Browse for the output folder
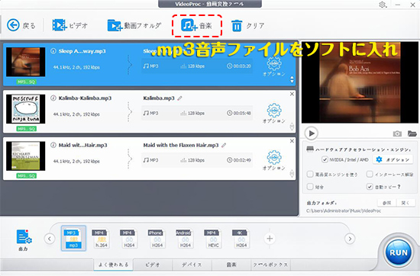The width and height of the screenshot is (420, 276). click(x=386, y=203)
